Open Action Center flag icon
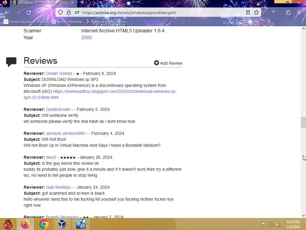This screenshot has height=230, width=306. (263, 224)
